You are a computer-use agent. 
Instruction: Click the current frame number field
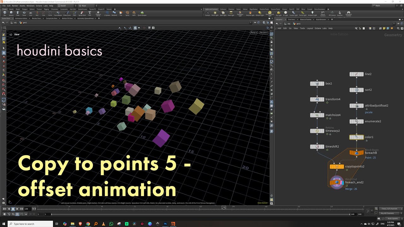[x=28, y=209]
